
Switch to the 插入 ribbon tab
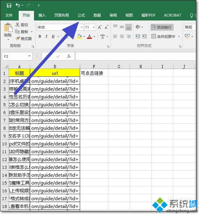point(42,15)
